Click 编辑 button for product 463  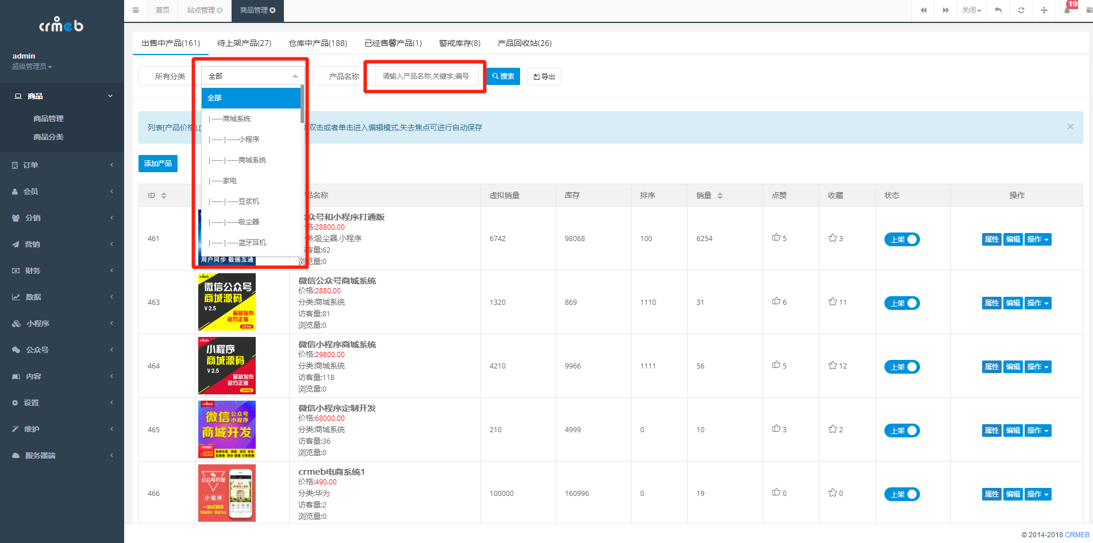pyautogui.click(x=1013, y=303)
